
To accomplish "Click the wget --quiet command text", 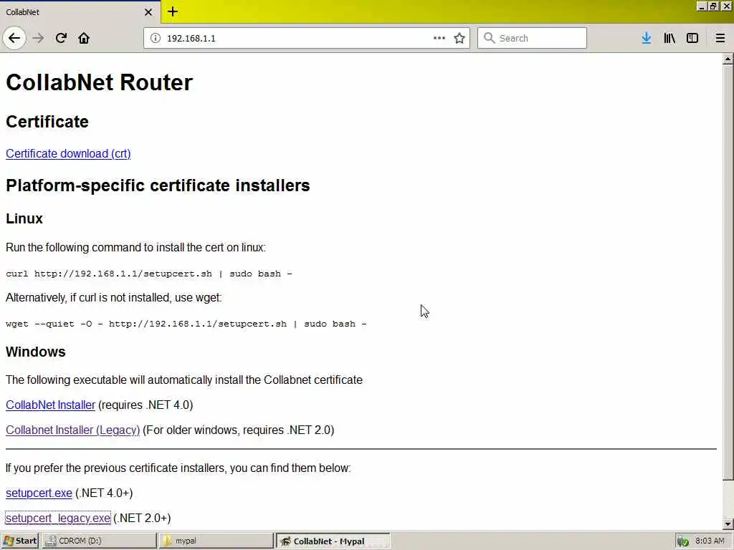I will pyautogui.click(x=186, y=324).
